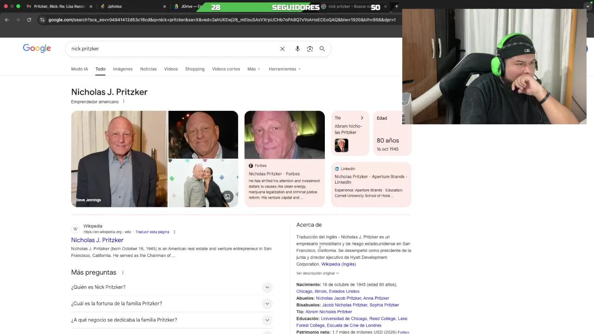Open Anna Pritzker link
The width and height of the screenshot is (594, 334).
[x=376, y=298]
